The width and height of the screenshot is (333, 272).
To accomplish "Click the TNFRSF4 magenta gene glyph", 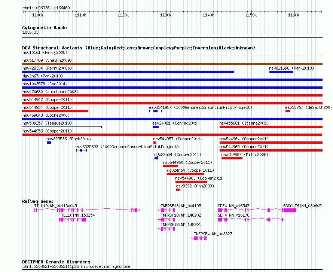I will click(x=199, y=238).
